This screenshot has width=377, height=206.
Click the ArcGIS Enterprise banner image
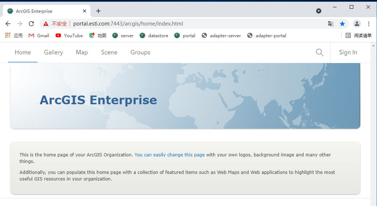(185, 96)
